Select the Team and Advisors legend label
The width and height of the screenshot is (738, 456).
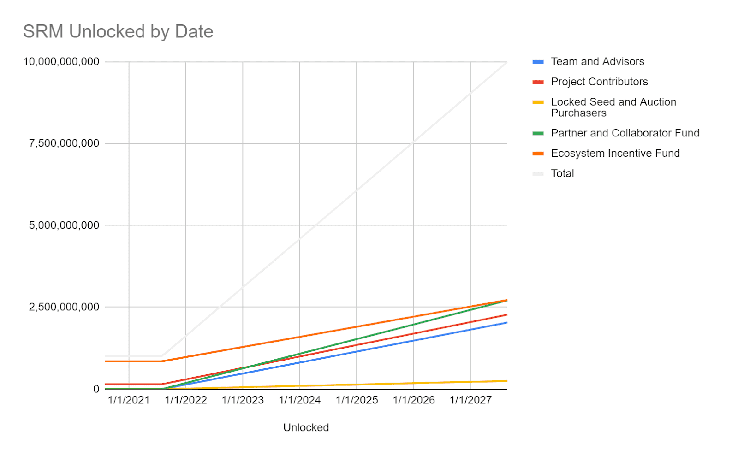(597, 61)
